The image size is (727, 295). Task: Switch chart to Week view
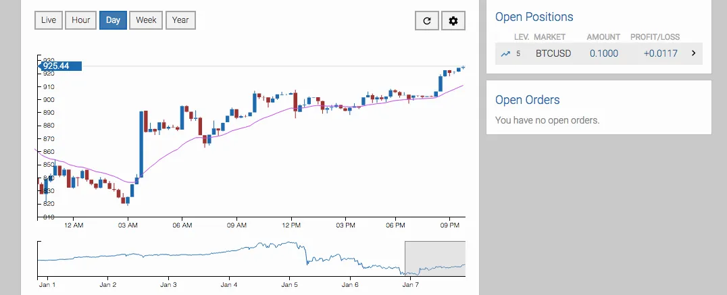click(146, 20)
